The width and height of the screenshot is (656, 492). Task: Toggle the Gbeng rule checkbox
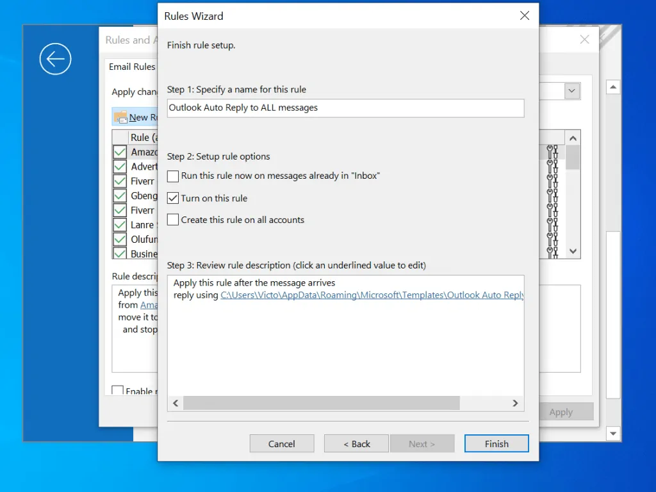pyautogui.click(x=119, y=195)
